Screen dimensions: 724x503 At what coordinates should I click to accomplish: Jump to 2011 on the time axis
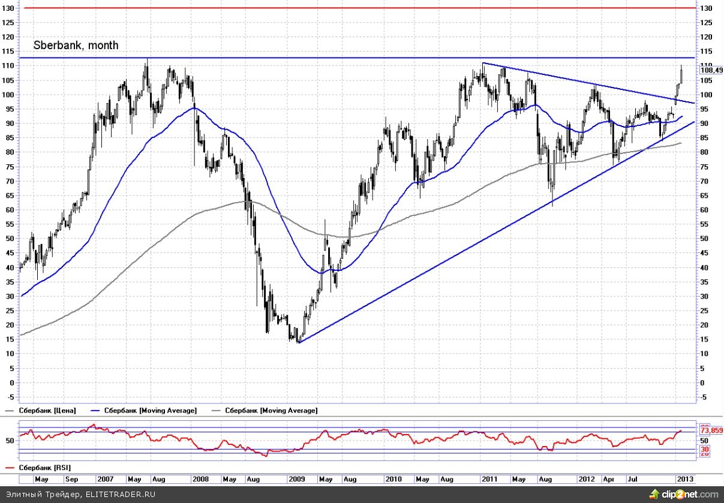point(489,479)
